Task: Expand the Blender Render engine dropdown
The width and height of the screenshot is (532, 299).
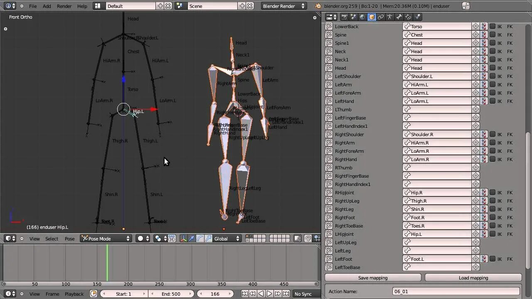Action: pos(284,6)
